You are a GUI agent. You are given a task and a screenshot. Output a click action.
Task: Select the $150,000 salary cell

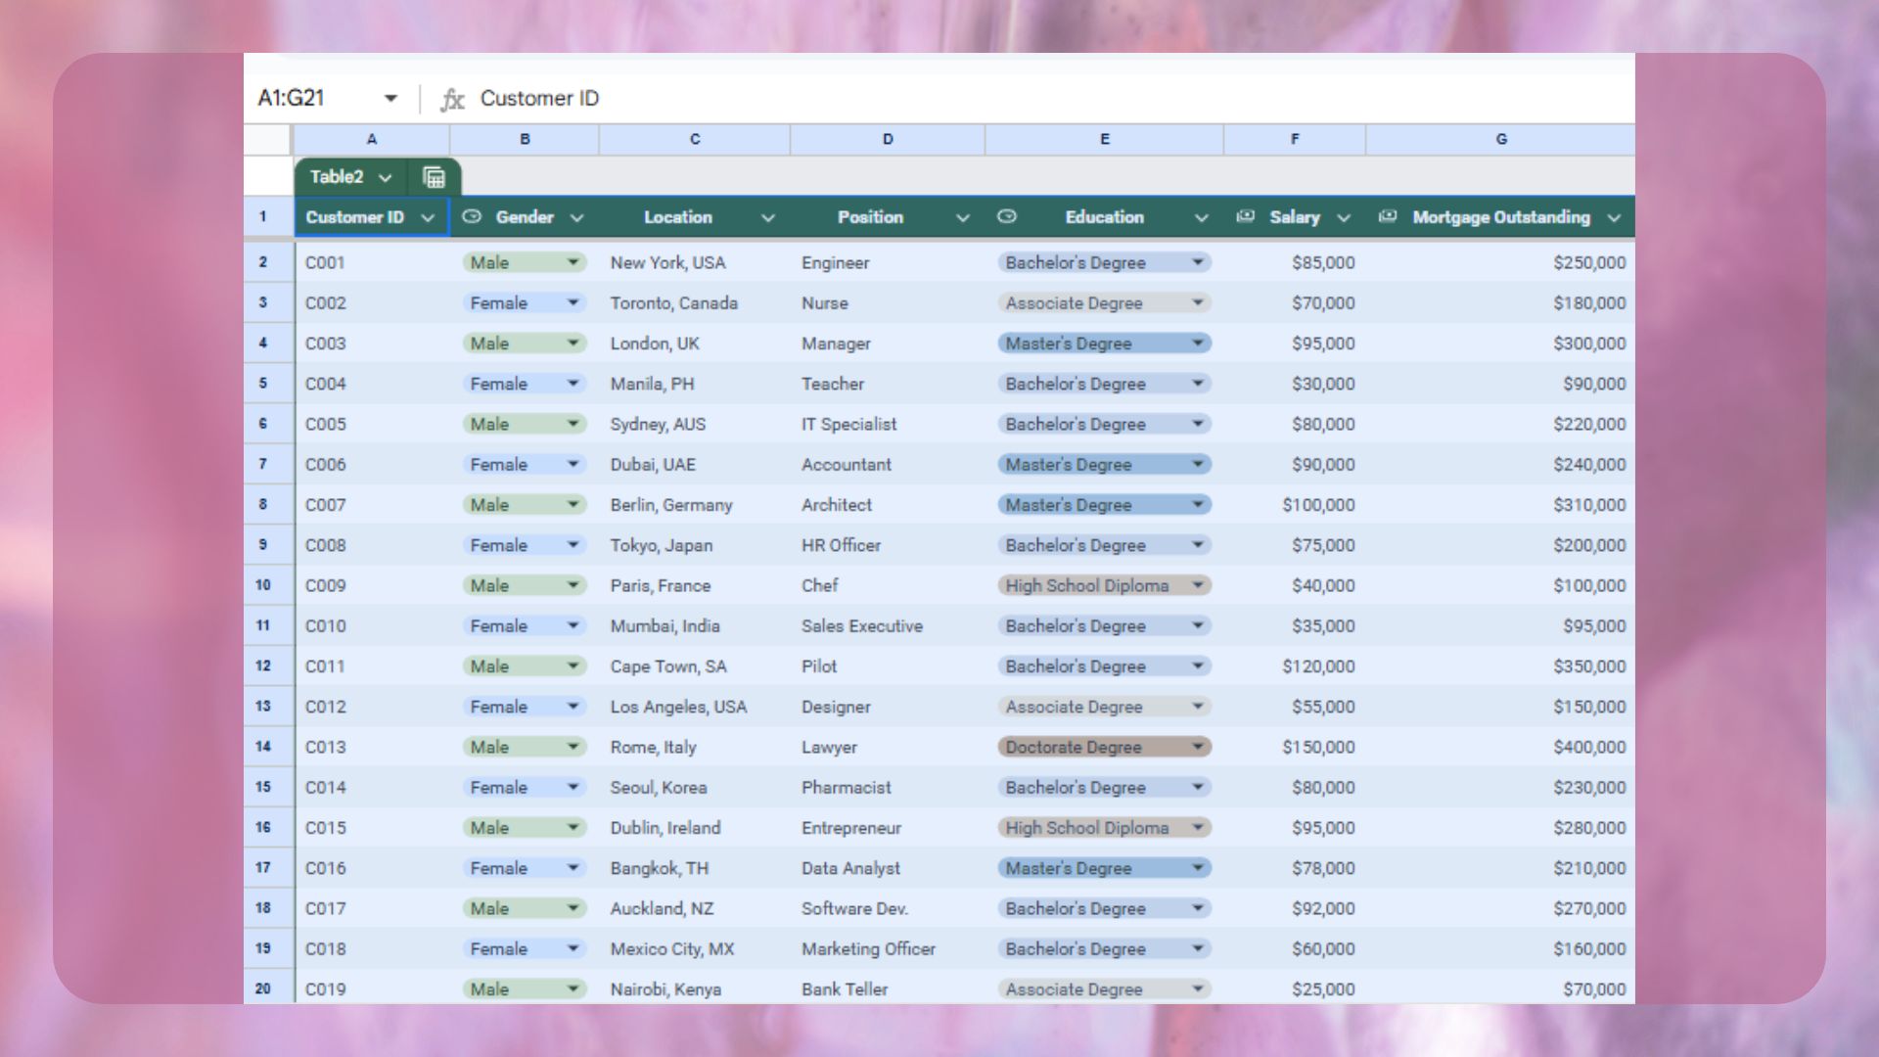pos(1317,747)
